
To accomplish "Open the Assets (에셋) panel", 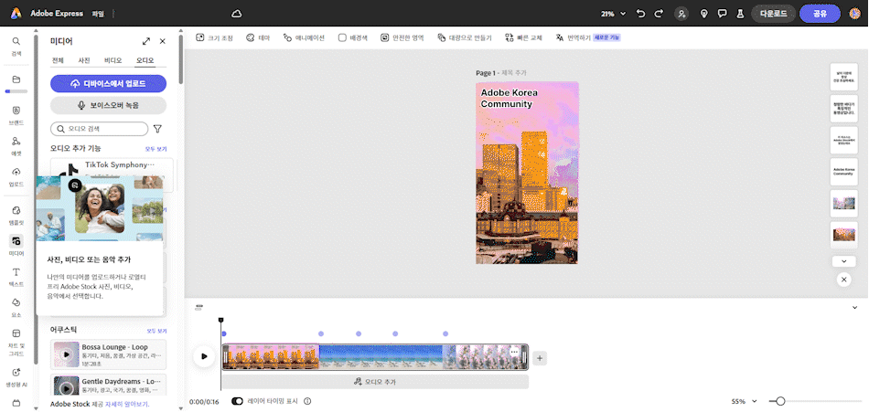I will click(x=16, y=146).
